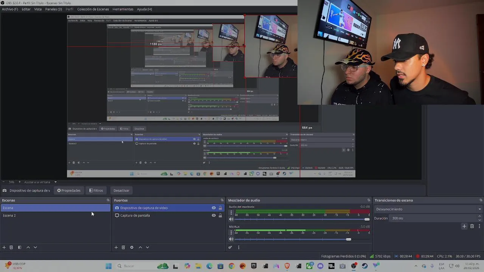Zoom out preview with minus icon
Image resolution: width=484 pixels, height=272 pixels.
[x=3, y=182]
